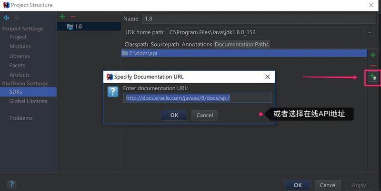Add a new SDK with green plus
The width and height of the screenshot is (381, 191).
pos(62,17)
